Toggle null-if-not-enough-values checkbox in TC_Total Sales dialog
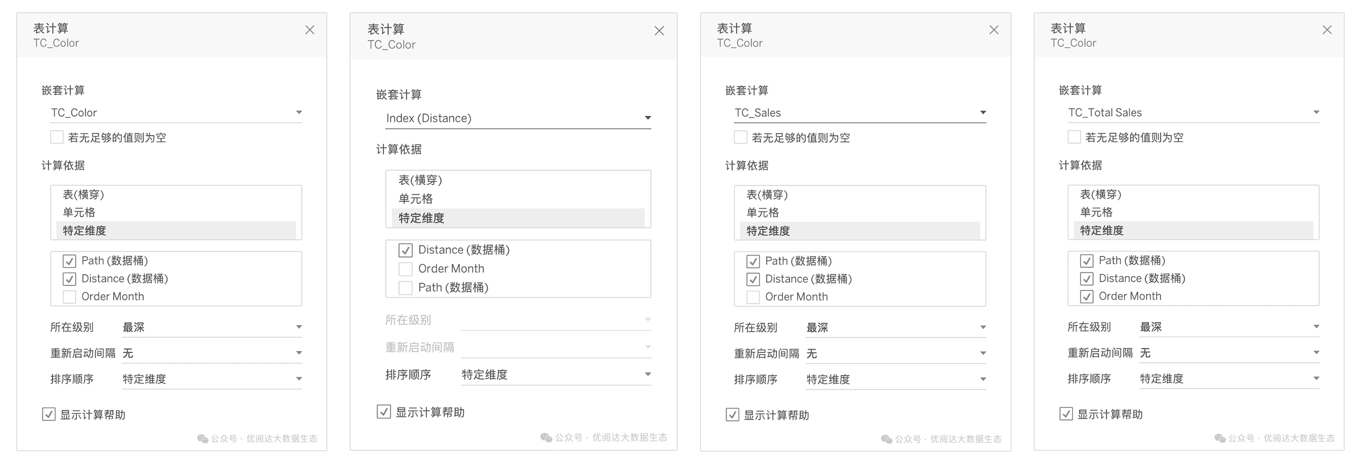 (x=1074, y=137)
